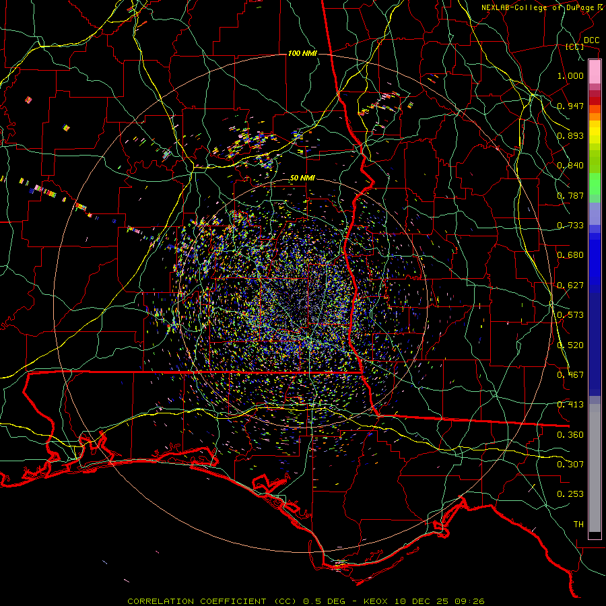Click the bright green segment of the color bar
Image resolution: width=606 pixels, height=606 pixels.
tap(595, 184)
